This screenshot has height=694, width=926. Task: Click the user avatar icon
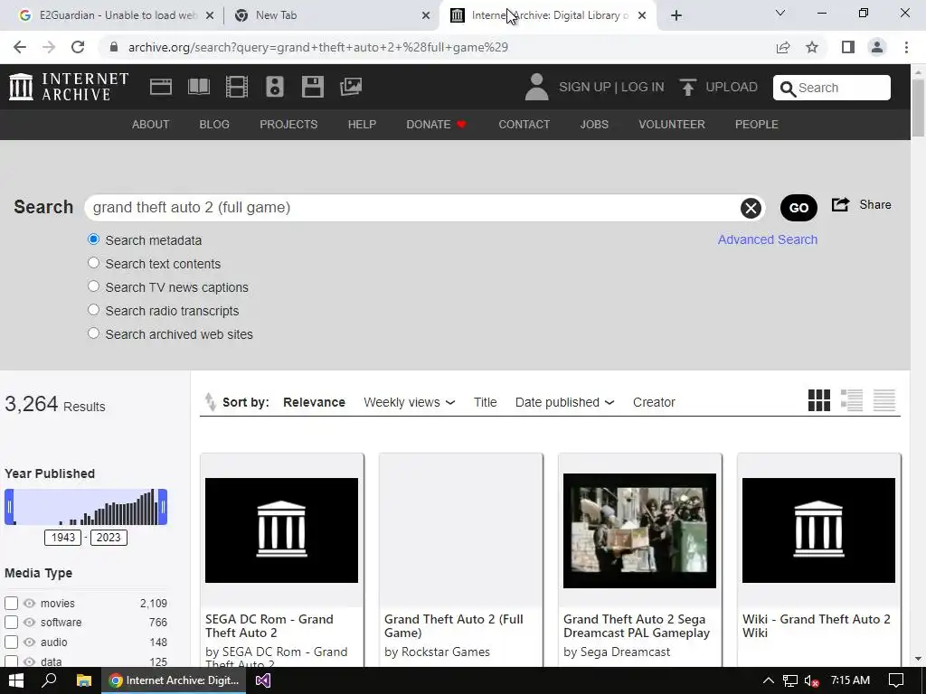[537, 87]
